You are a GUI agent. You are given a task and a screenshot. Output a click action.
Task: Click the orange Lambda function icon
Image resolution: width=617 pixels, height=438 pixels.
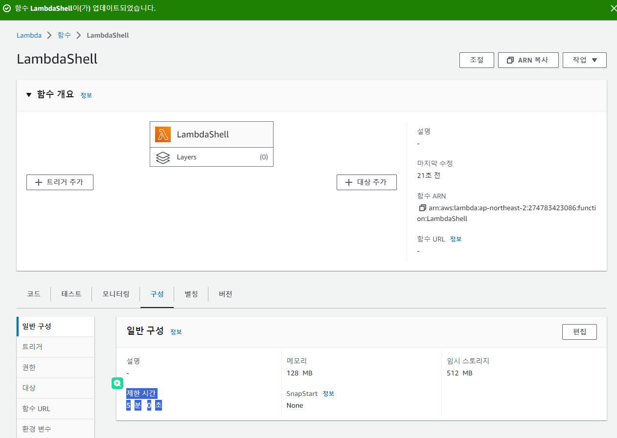(x=163, y=134)
